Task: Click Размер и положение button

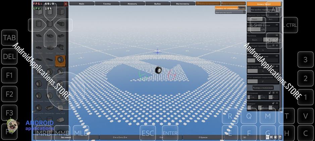Action: click(x=263, y=88)
